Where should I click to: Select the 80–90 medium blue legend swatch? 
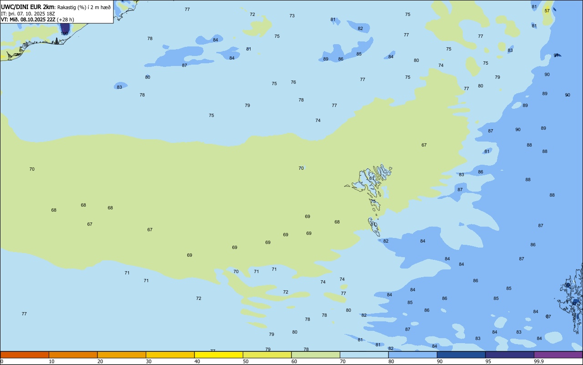(x=413, y=355)
